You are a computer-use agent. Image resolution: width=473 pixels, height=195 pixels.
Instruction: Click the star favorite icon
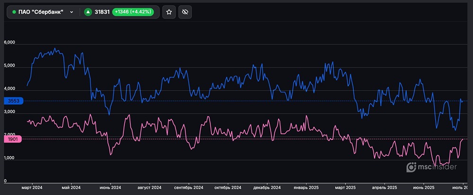(x=169, y=12)
